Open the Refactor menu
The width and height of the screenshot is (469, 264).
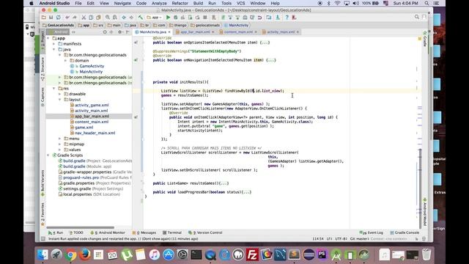coord(180,3)
